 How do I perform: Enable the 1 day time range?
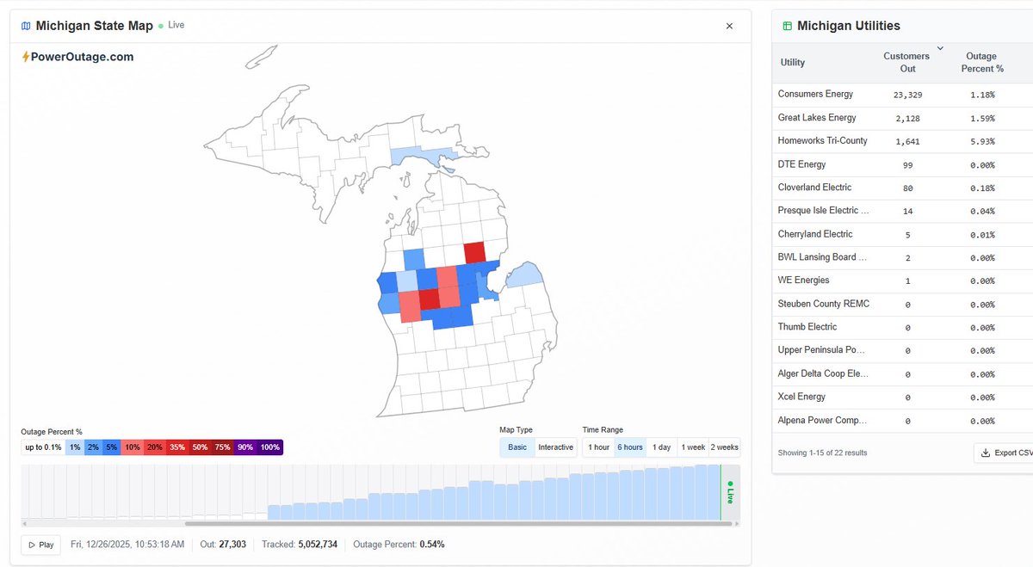(661, 447)
